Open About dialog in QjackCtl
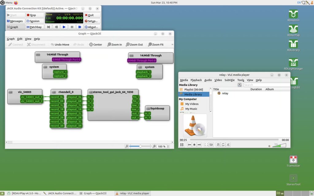Viewport: 314px width, 196px height. (x=92, y=27)
